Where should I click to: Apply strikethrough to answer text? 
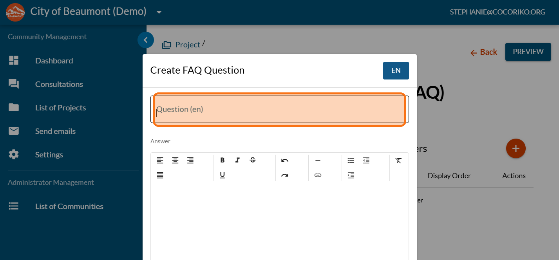[x=253, y=160]
